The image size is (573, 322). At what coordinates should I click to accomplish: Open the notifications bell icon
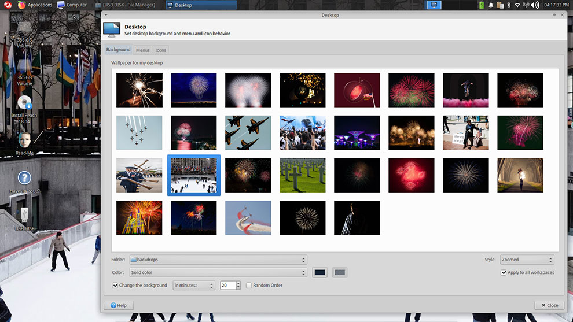click(491, 5)
